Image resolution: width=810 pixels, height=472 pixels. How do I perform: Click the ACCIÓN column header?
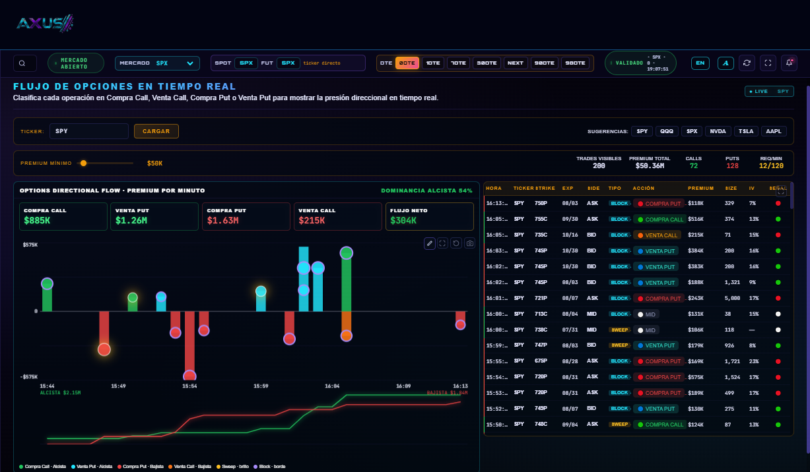pyautogui.click(x=643, y=188)
